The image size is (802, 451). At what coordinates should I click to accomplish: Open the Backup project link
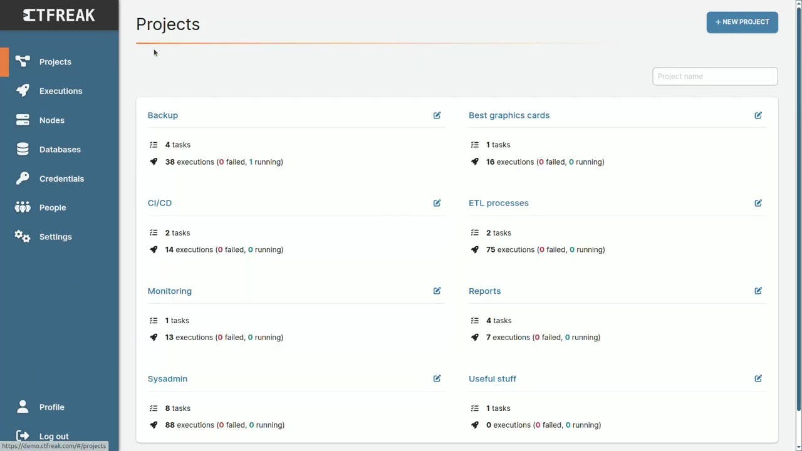click(x=163, y=115)
